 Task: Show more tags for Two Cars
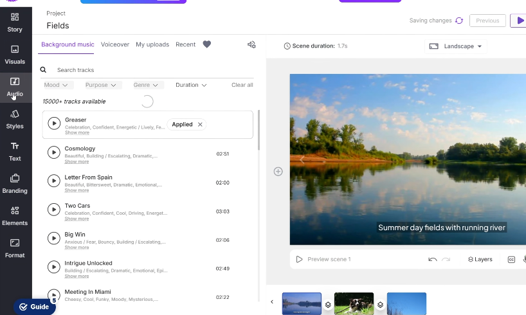click(x=77, y=219)
